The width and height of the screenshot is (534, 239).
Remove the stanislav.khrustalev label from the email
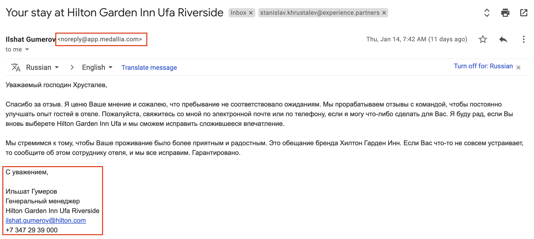[x=384, y=13]
